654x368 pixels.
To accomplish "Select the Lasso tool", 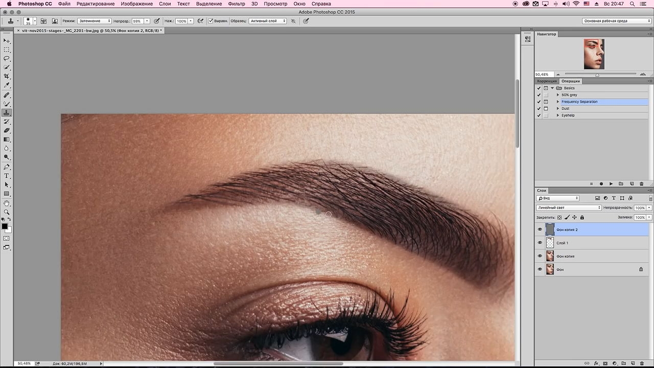I will click(7, 59).
